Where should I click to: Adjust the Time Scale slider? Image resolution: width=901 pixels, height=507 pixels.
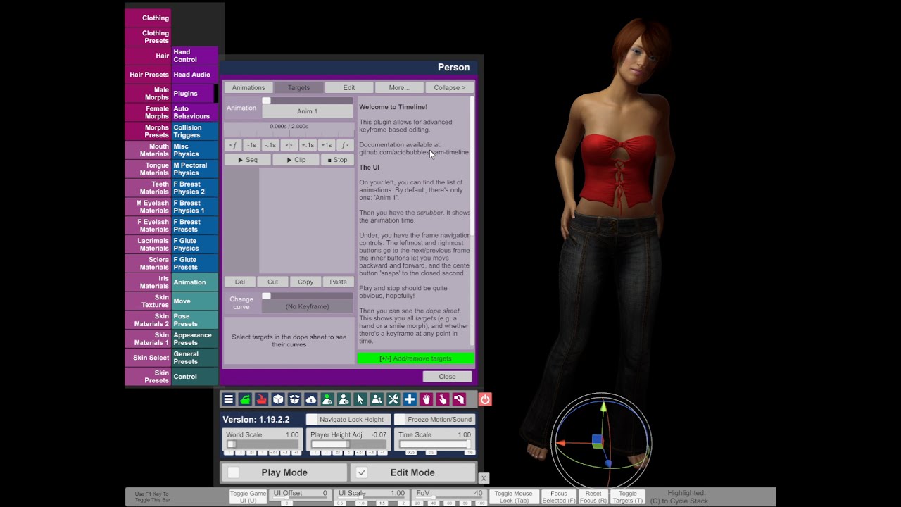[x=434, y=444]
